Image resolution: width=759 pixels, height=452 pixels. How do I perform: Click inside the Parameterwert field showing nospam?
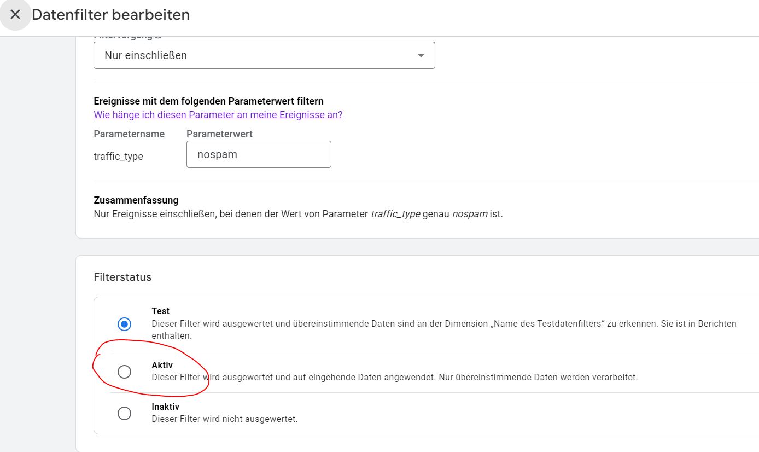click(259, 154)
